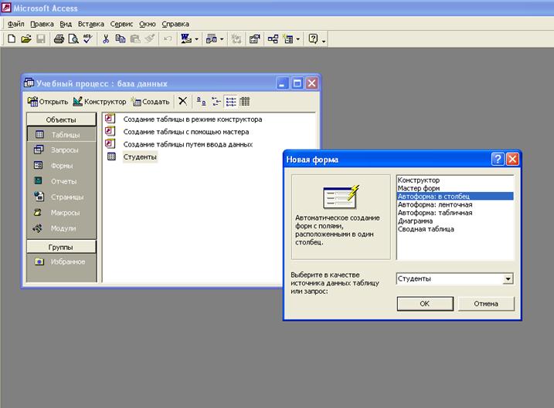Click the New database toolbar icon
554x408 pixels.
pos(12,39)
